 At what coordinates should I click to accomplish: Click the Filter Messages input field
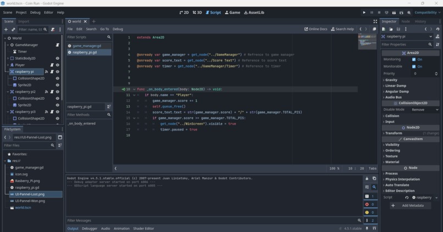[211, 220]
